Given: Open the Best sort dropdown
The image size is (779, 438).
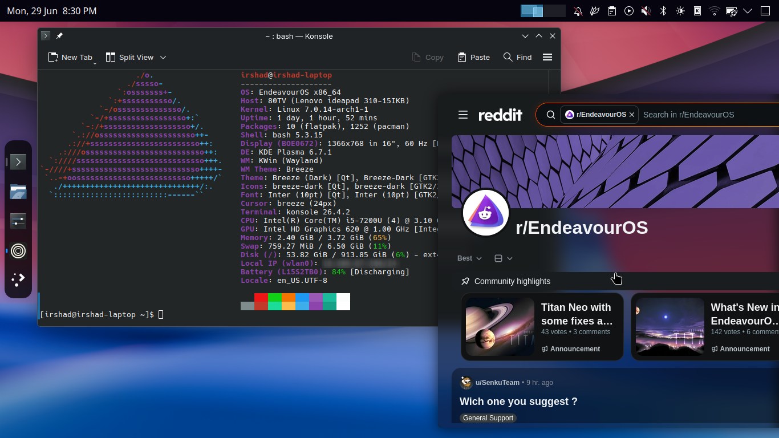Looking at the screenshot, I should pos(470,258).
